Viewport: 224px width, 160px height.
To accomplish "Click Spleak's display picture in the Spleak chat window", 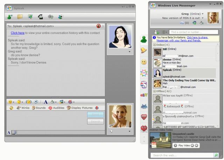I will [x=120, y=37].
